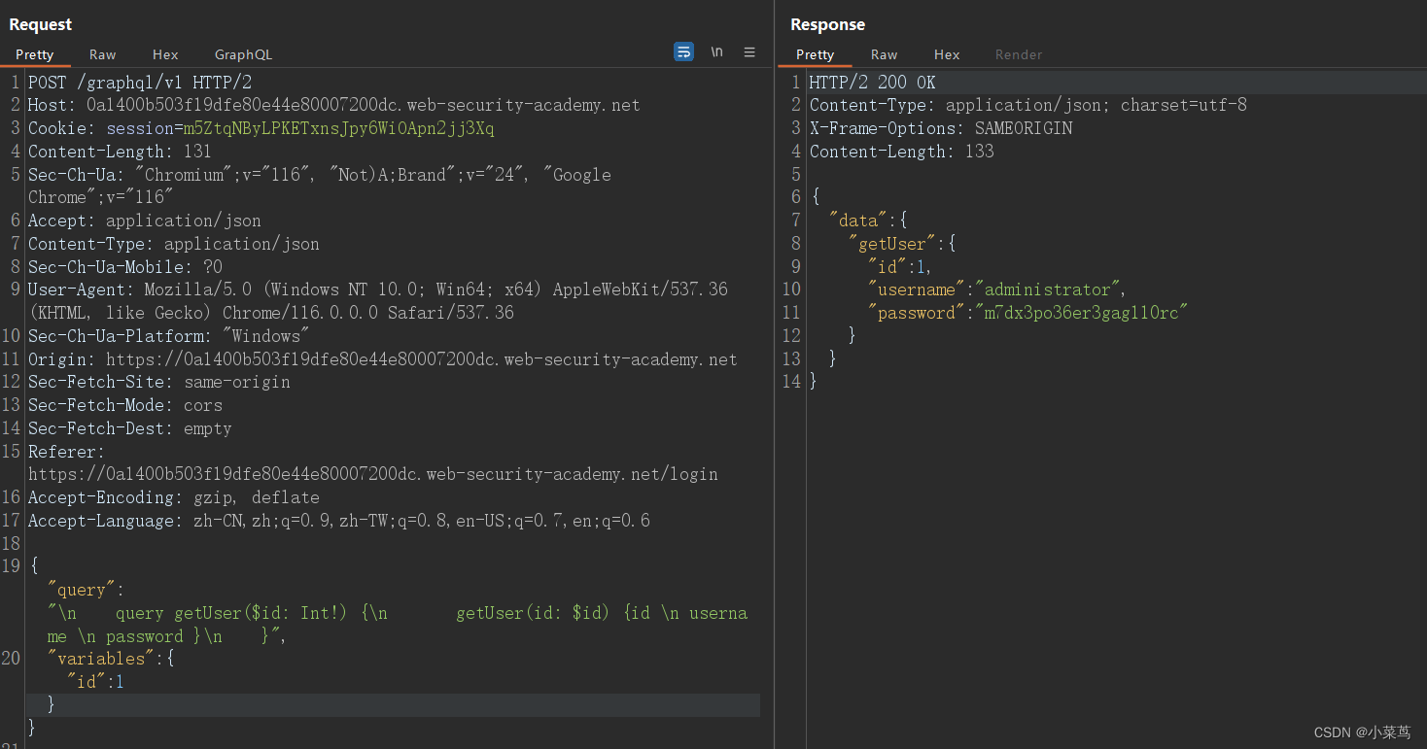Click the Accept-Encoding: gzip, deflate header
This screenshot has height=749, width=1427.
(x=174, y=497)
